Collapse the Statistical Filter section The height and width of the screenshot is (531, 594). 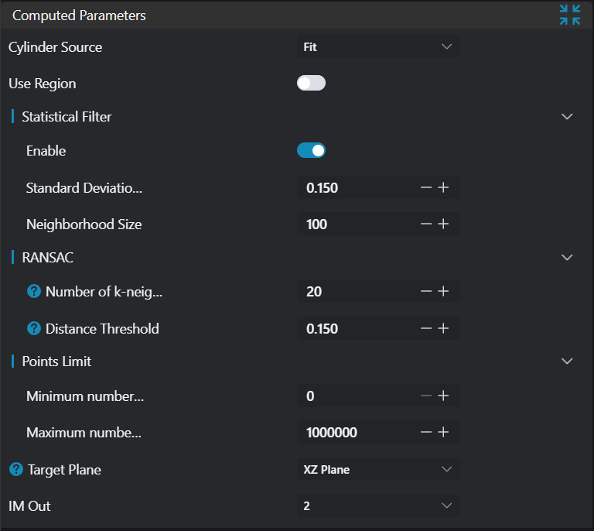tap(567, 117)
